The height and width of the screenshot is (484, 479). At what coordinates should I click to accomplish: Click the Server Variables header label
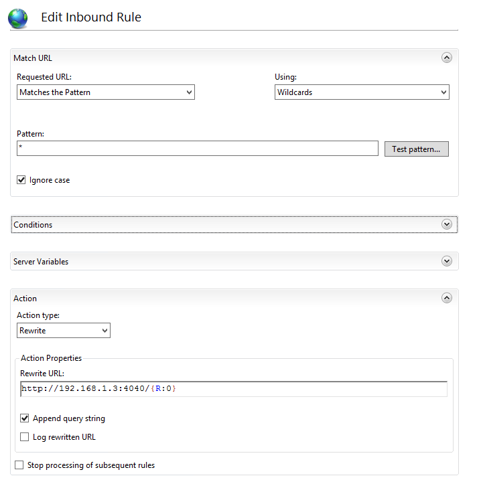(41, 262)
